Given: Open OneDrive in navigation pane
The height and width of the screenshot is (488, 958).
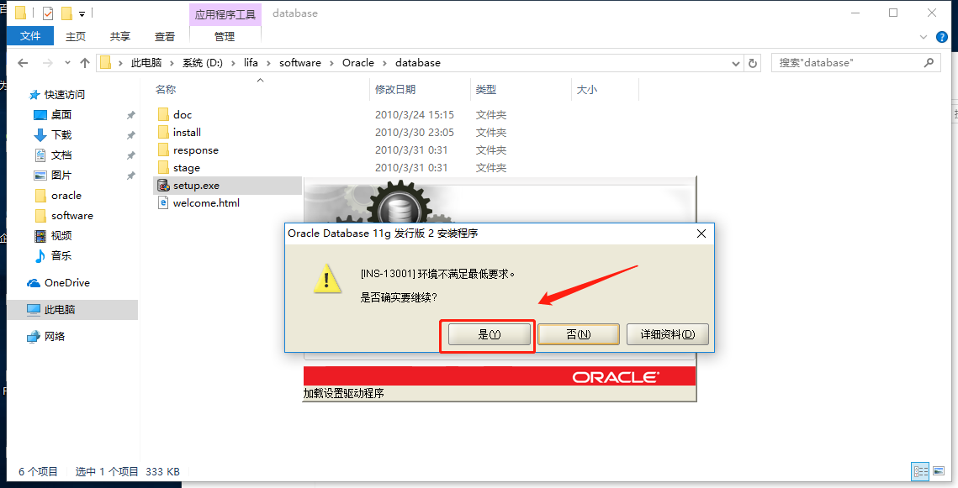Looking at the screenshot, I should click(x=67, y=283).
